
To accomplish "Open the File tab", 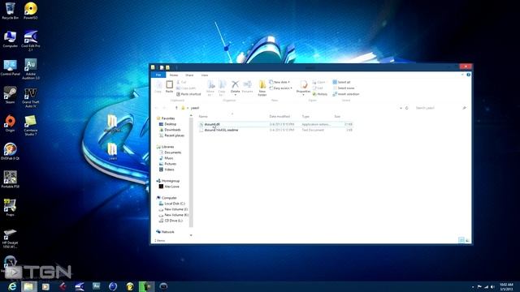I will (x=158, y=75).
